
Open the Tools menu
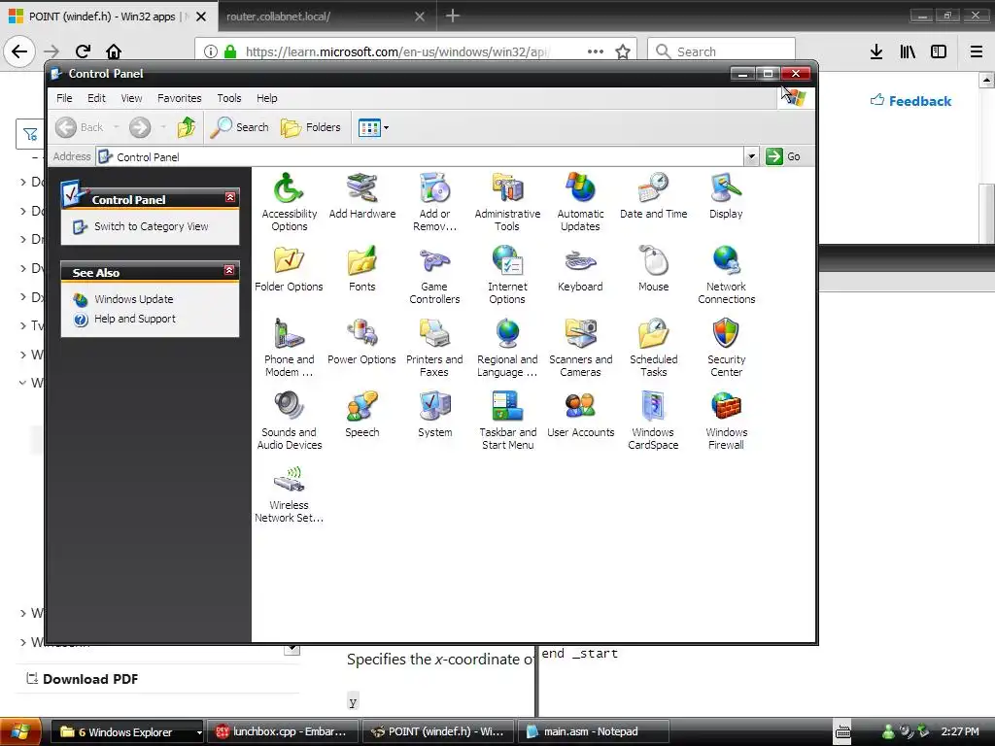229,98
